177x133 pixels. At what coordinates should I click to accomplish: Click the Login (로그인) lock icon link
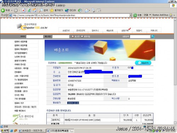(75, 37)
